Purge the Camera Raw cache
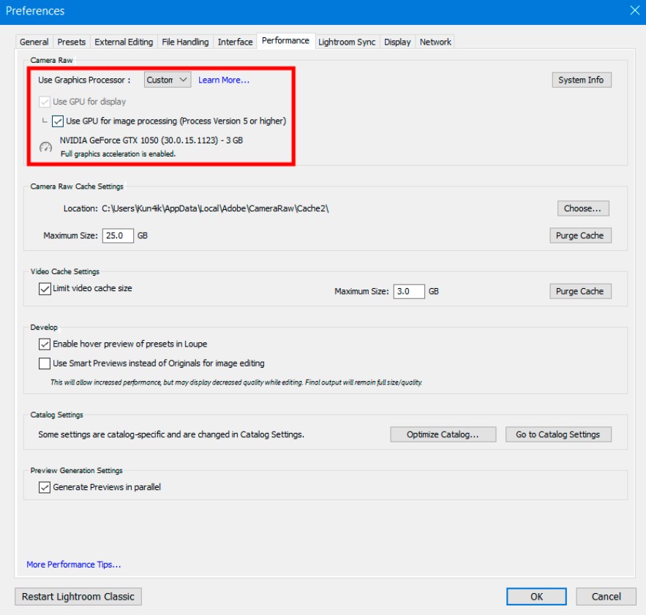The image size is (646, 615). [580, 235]
